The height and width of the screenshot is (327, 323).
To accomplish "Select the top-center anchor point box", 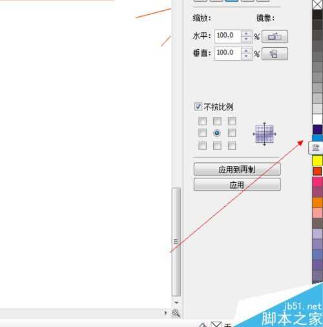I will pos(217,121).
